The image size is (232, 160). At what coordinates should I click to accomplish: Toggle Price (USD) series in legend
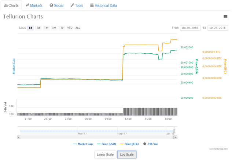click(106, 144)
